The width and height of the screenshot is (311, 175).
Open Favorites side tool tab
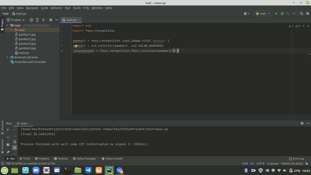(x=2, y=146)
